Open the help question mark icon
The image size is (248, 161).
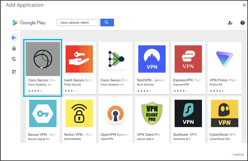(243, 23)
